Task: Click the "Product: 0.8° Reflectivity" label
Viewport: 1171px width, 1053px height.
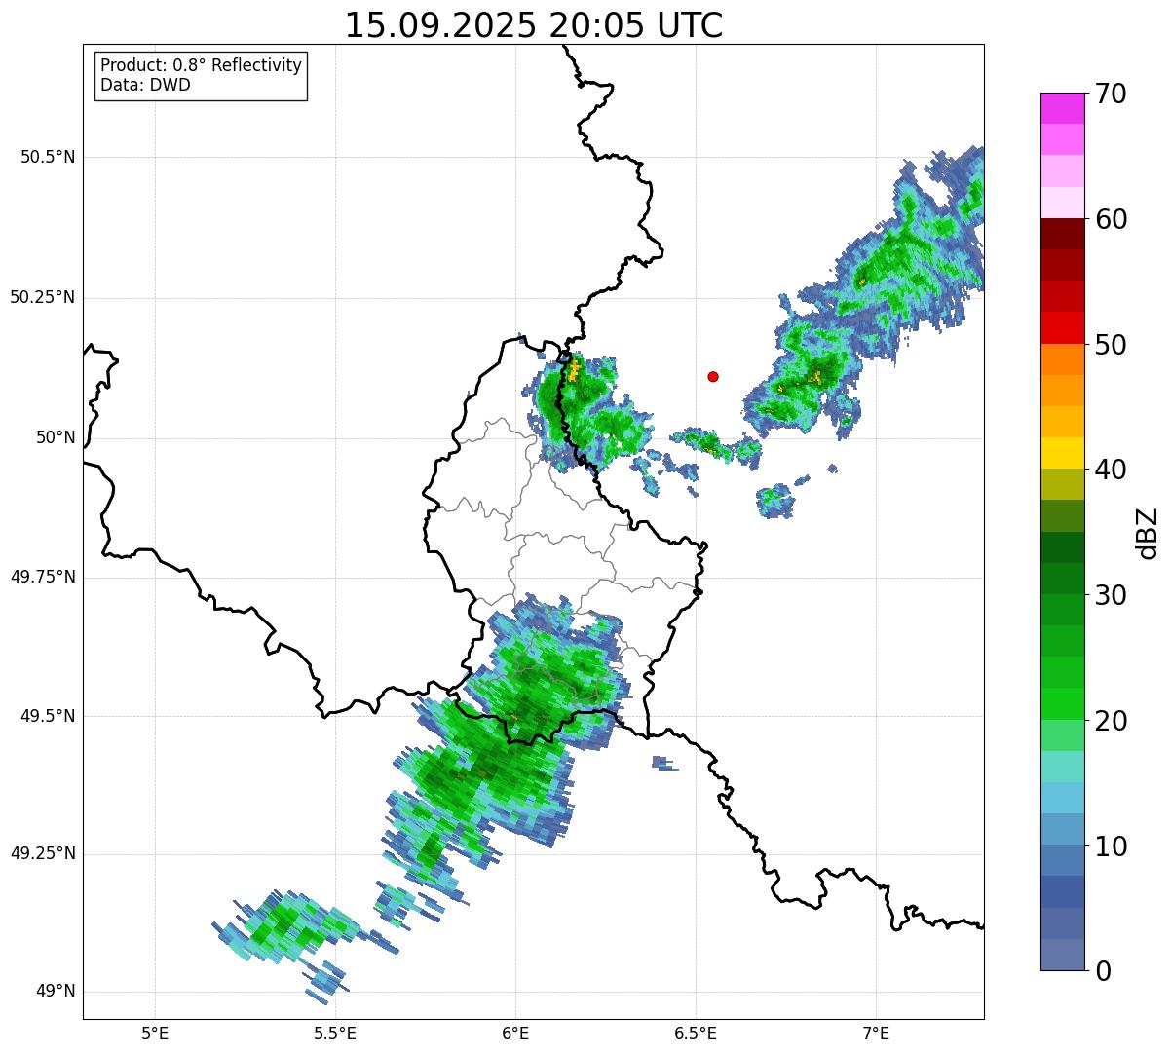Action: [x=202, y=65]
